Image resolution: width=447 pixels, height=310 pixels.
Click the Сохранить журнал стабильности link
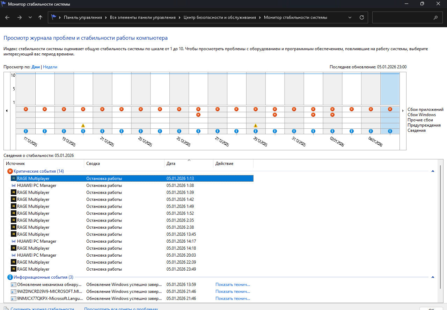(x=42, y=309)
